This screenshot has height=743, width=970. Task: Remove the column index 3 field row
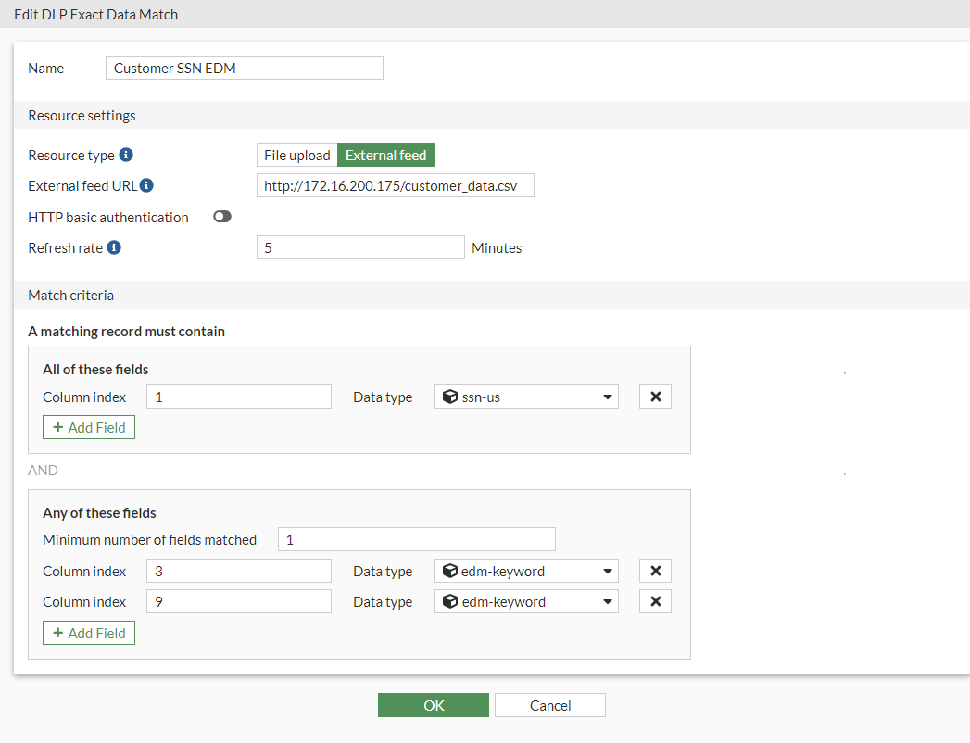point(655,571)
